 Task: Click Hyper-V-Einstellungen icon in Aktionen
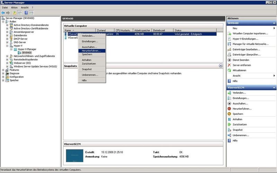[x=229, y=39]
